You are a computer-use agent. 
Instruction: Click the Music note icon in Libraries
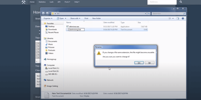click(47, 44)
